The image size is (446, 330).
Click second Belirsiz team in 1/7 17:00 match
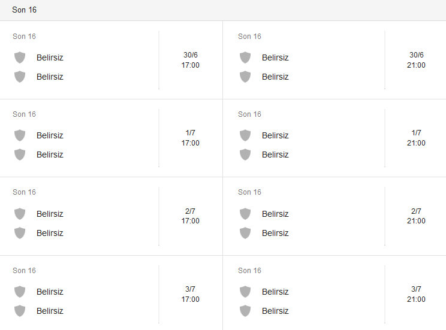50,155
